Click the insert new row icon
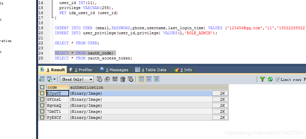 click(x=99, y=79)
